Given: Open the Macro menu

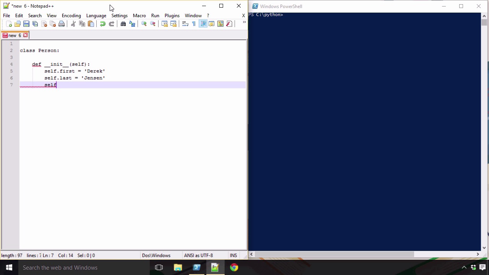Looking at the screenshot, I should pos(139,16).
